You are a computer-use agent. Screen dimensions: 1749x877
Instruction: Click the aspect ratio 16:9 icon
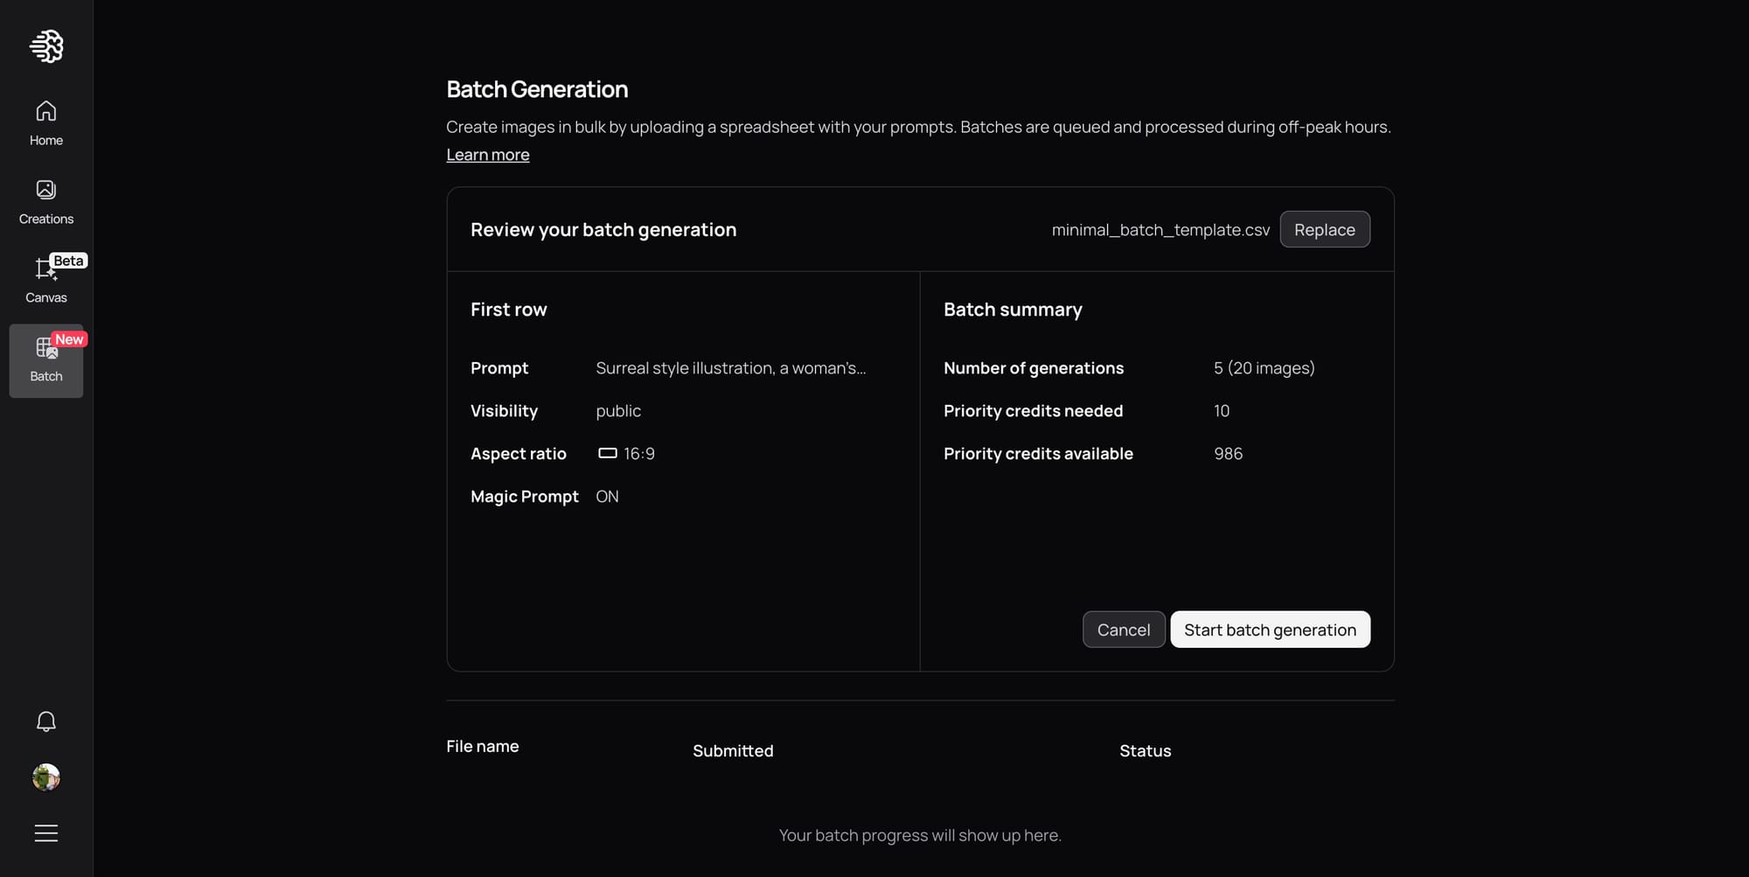608,453
